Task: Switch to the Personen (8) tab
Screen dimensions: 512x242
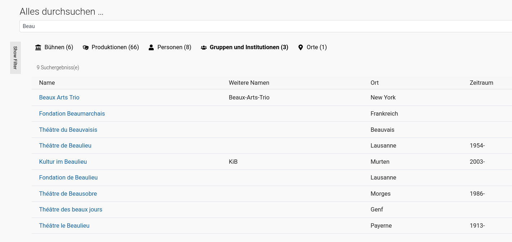Action: 170,47
